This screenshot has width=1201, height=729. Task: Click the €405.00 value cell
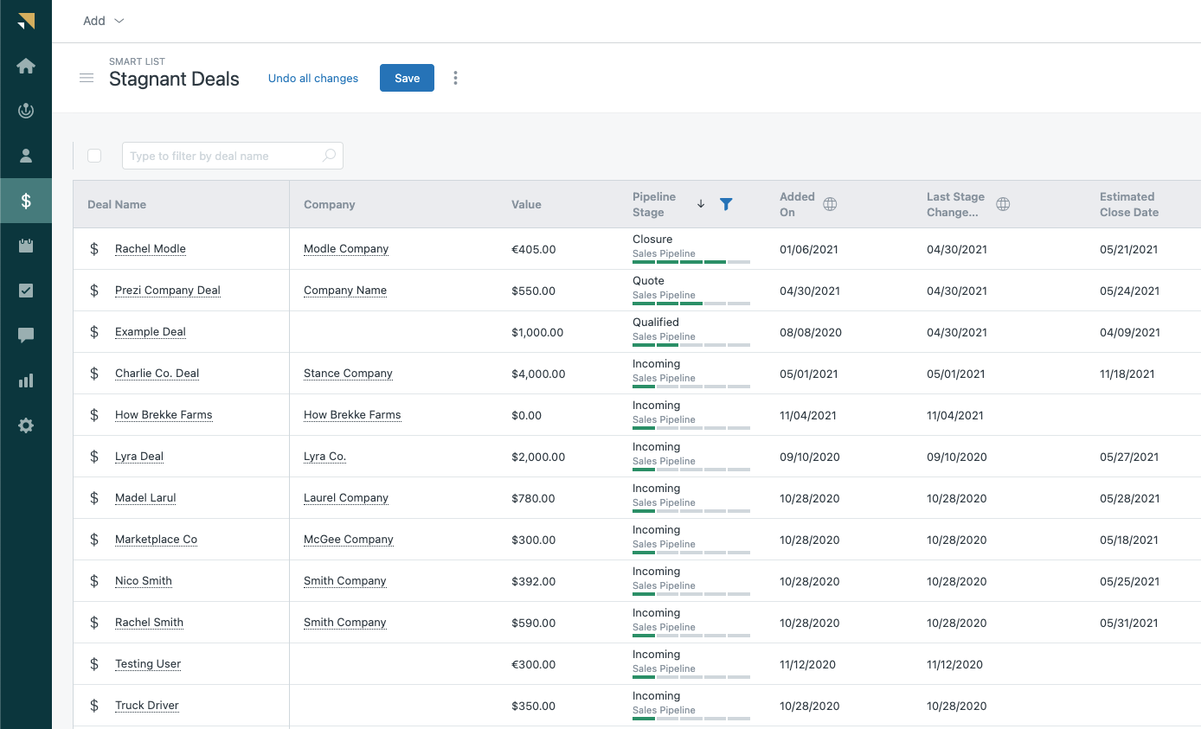click(534, 249)
